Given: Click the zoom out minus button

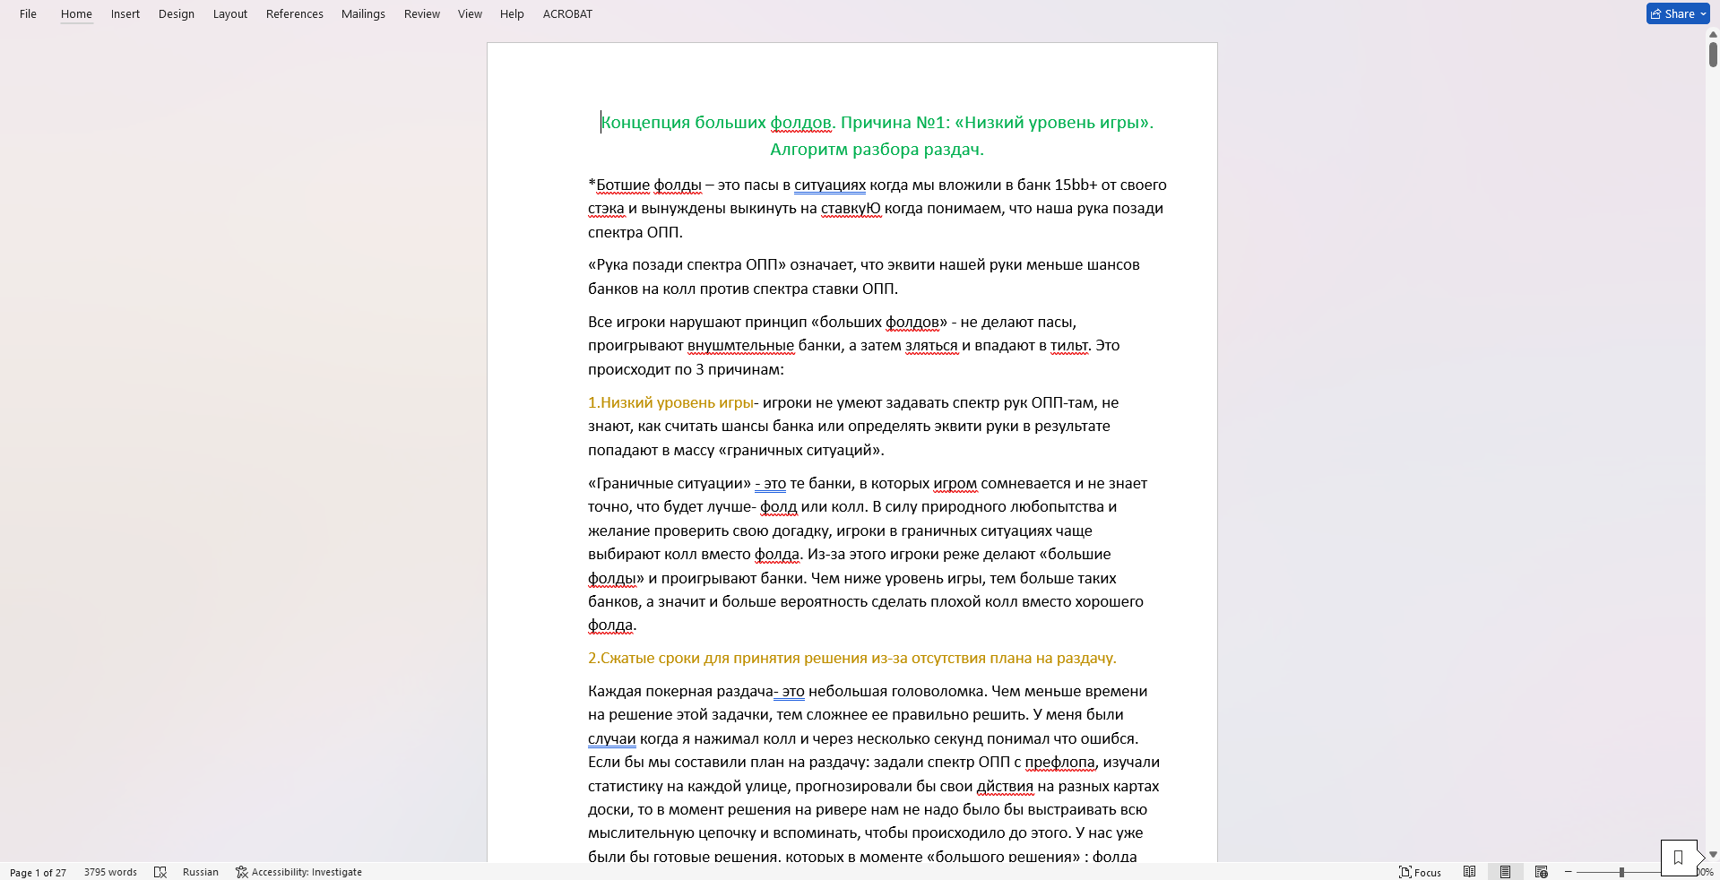Looking at the screenshot, I should [1569, 872].
